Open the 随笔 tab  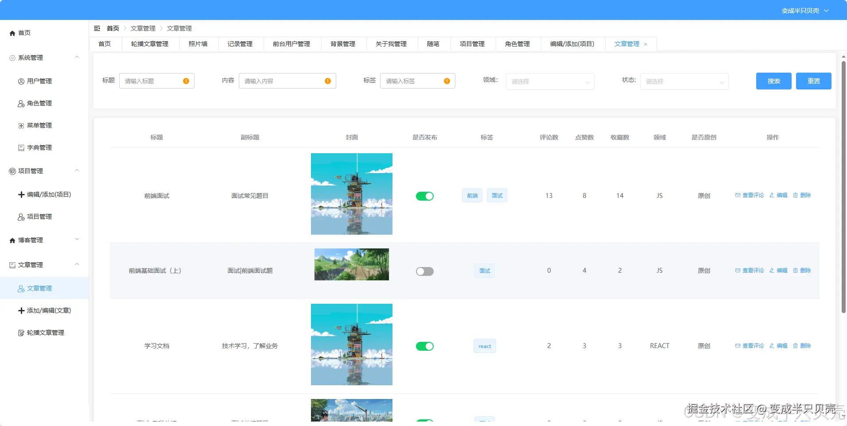(x=433, y=44)
